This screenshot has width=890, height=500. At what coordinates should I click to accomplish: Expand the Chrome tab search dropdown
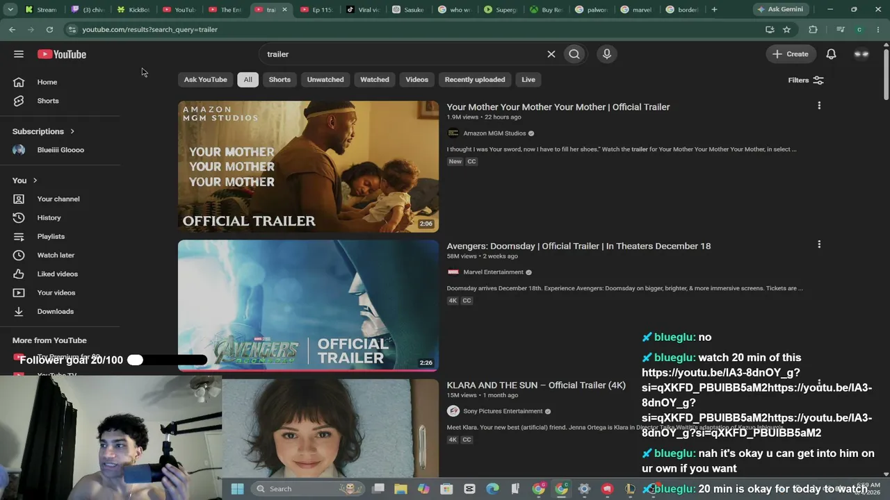tap(10, 10)
